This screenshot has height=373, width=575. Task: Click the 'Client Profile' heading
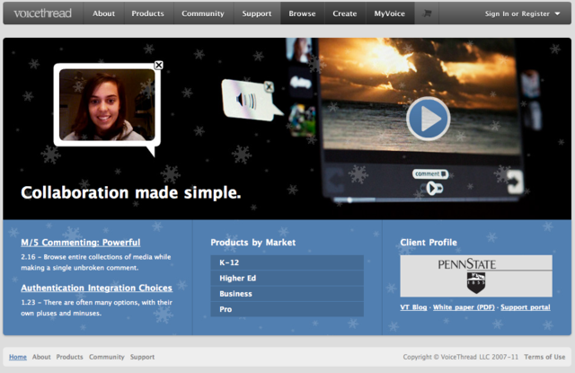point(429,243)
